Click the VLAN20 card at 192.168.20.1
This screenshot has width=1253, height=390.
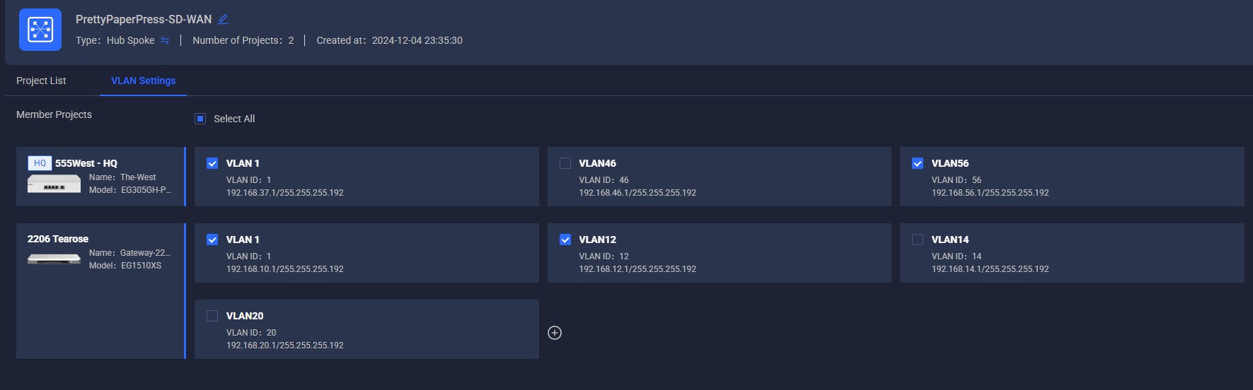366,329
